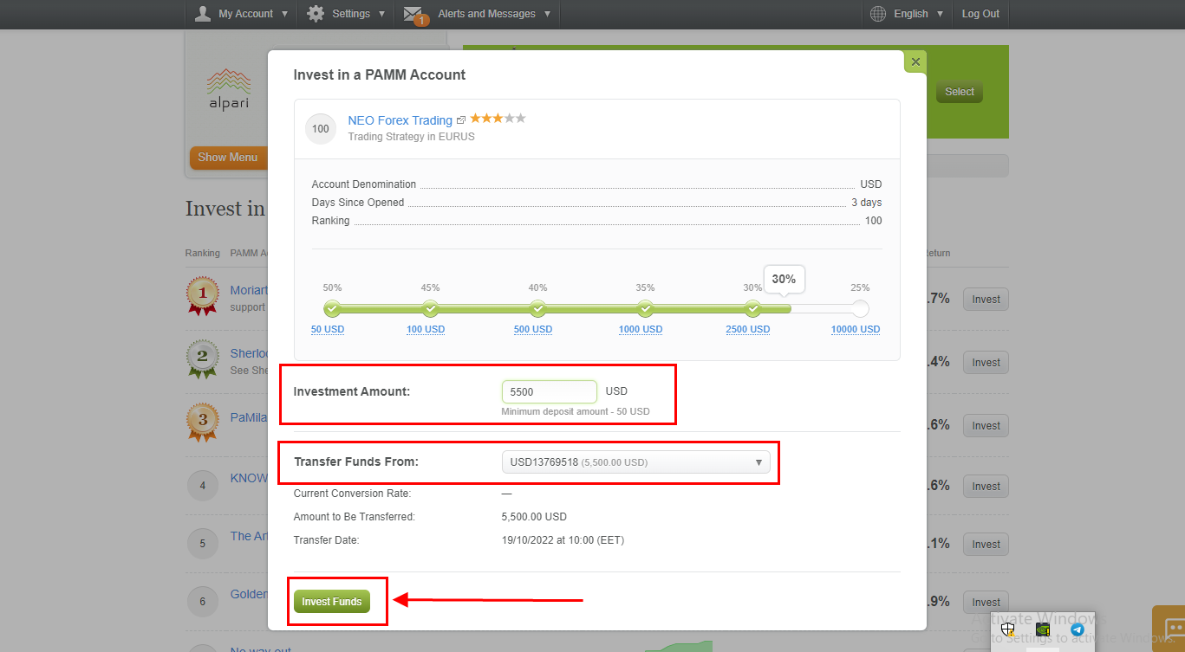Click Log Out in the top bar

coord(980,14)
